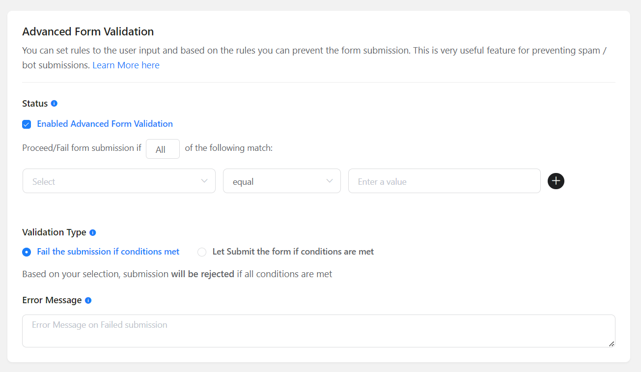Click the info icon next to Status

point(54,103)
